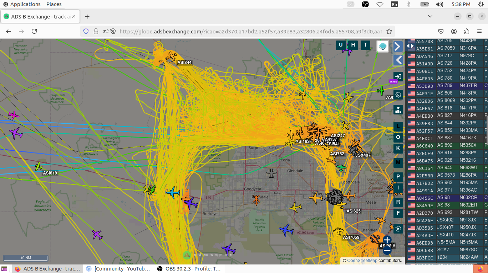Viewport: 488px width, 273px height.
Task: Select the grey aircraft icon above Glendale
Action: point(271,173)
